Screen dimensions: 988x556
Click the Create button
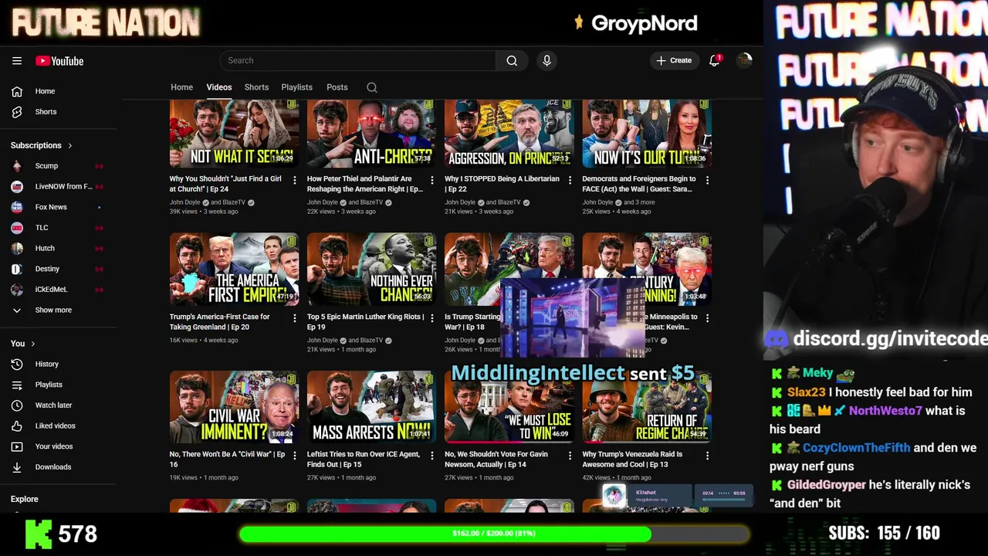pyautogui.click(x=674, y=60)
